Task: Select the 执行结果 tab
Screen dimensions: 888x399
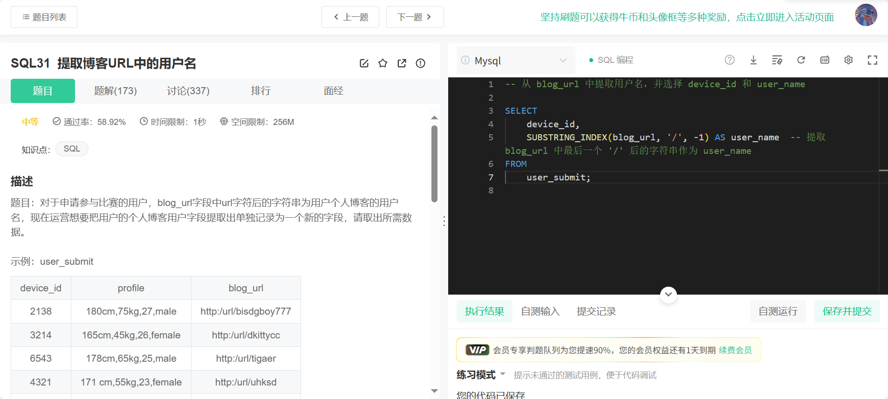Action: click(485, 311)
